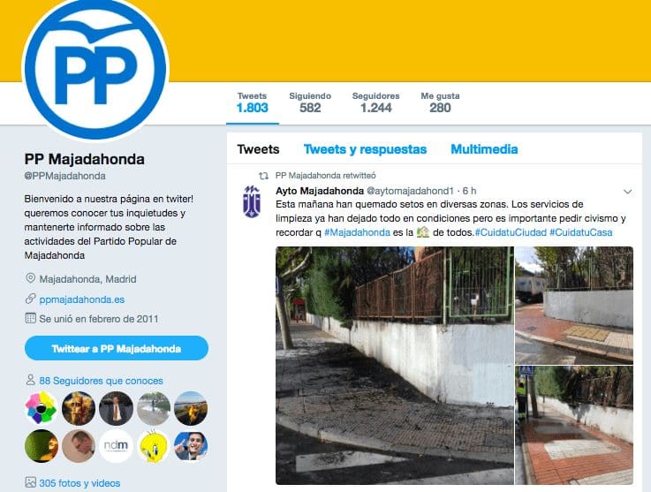
Task: Open the ppmajadahonda.es website link
Action: tap(82, 299)
